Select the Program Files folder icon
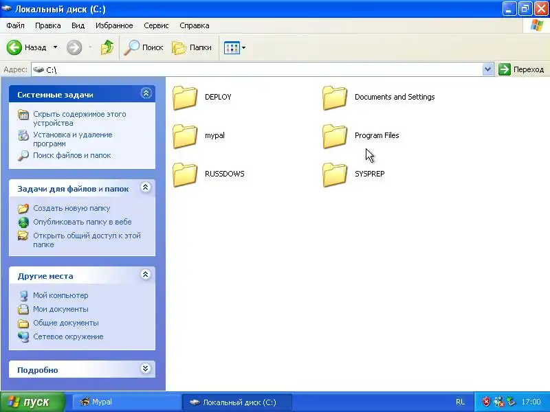Viewport: 550px width, 412px height. (x=335, y=136)
